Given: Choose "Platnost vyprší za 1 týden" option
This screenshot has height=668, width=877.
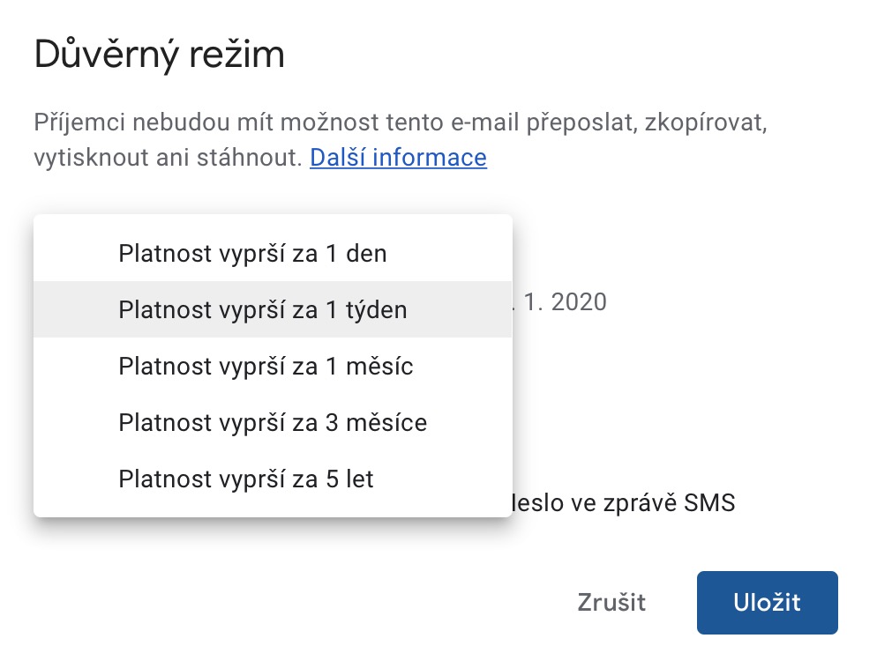Looking at the screenshot, I should tap(263, 310).
